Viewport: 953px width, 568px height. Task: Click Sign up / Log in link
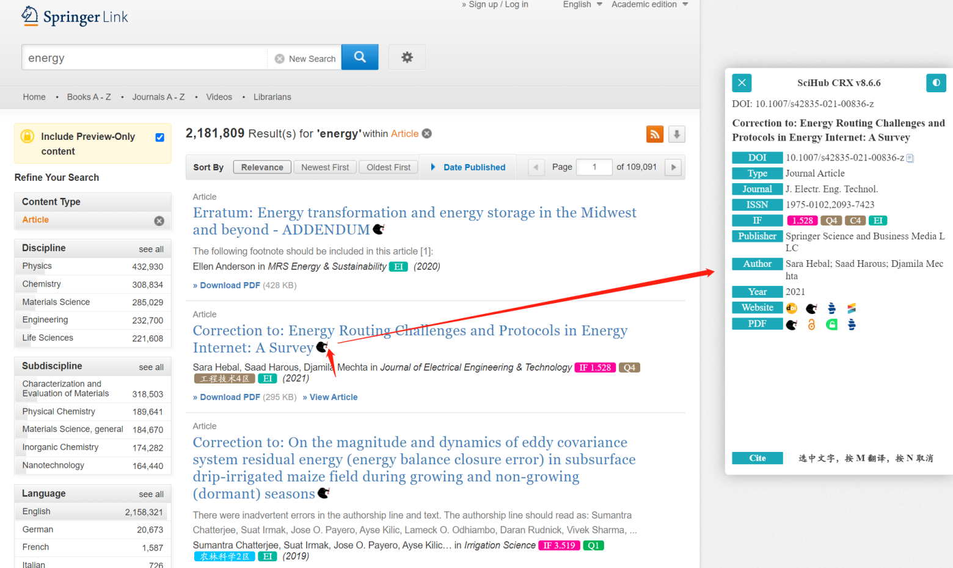pyautogui.click(x=495, y=4)
